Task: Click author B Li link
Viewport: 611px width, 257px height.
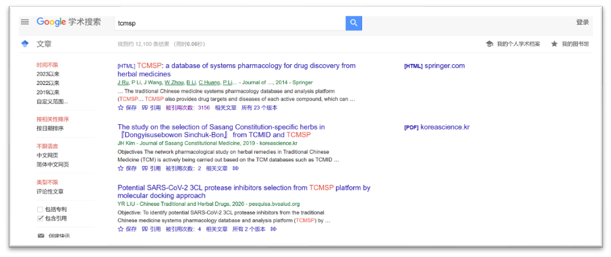Action: coord(191,82)
